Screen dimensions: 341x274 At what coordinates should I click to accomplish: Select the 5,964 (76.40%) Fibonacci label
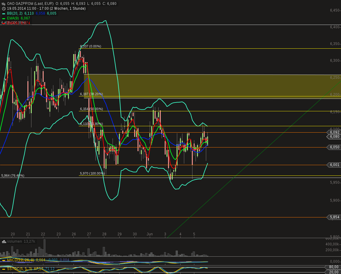point(13,175)
